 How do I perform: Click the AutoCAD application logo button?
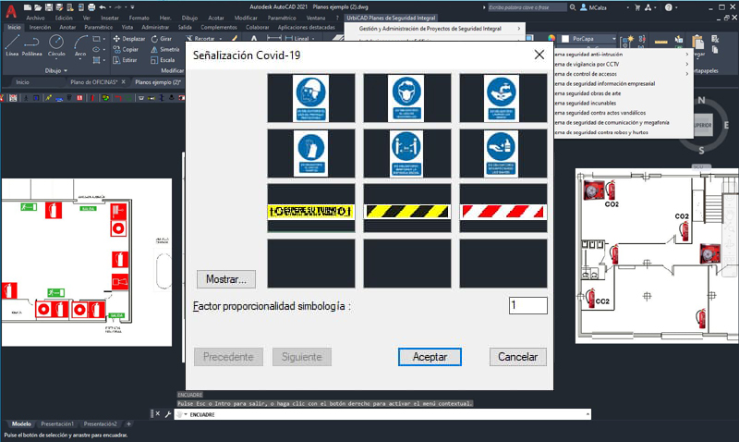coord(10,10)
